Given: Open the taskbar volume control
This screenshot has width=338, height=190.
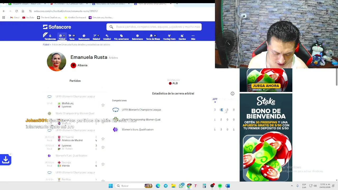Looking at the screenshot, I should pyautogui.click(x=315, y=186).
